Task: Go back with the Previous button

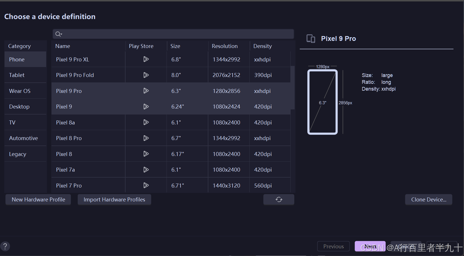Action: (334, 246)
